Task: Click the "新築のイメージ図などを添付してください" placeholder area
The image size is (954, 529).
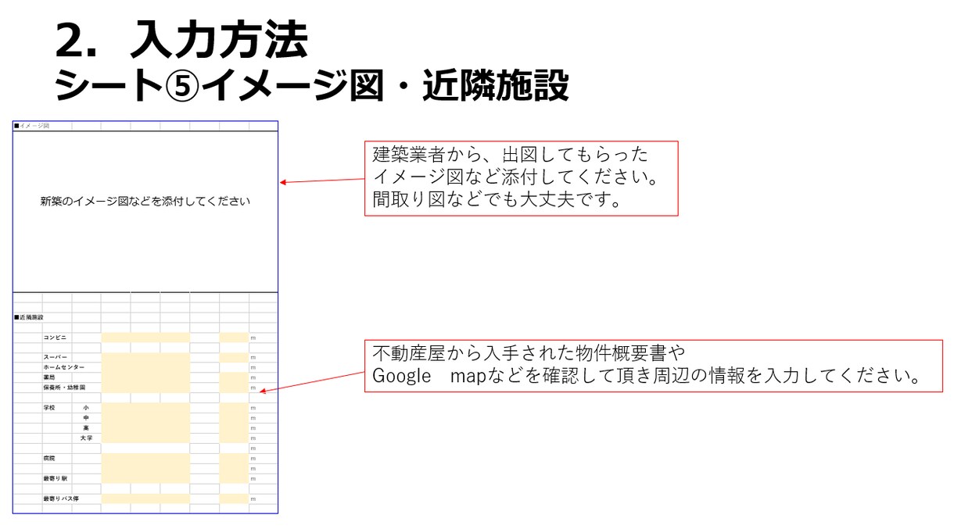Action: point(145,202)
